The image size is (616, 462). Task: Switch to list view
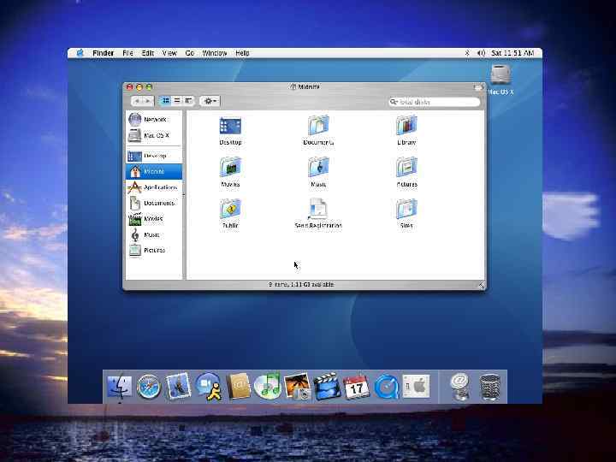[177, 101]
